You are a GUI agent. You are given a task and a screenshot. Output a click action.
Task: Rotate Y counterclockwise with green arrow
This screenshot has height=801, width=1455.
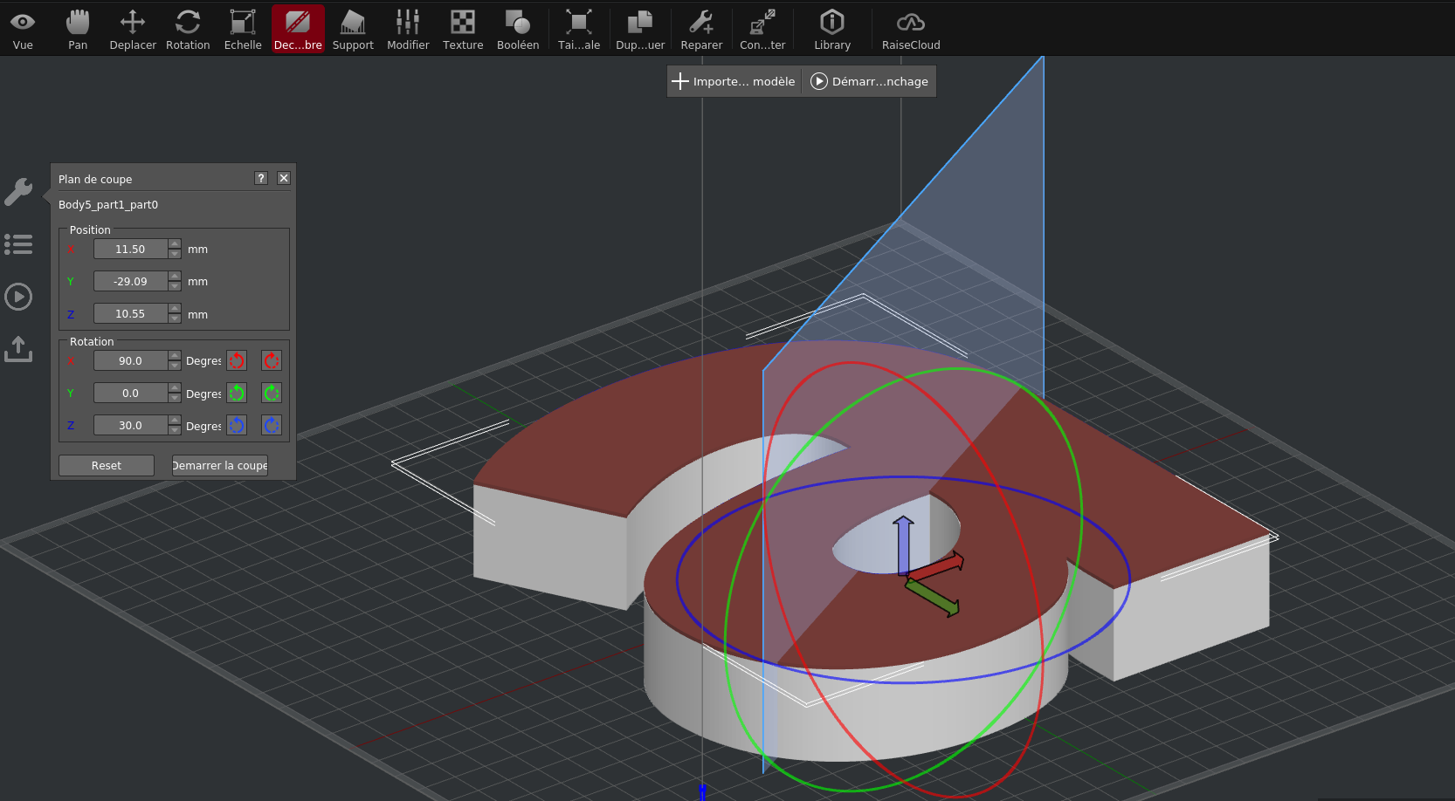pos(237,393)
